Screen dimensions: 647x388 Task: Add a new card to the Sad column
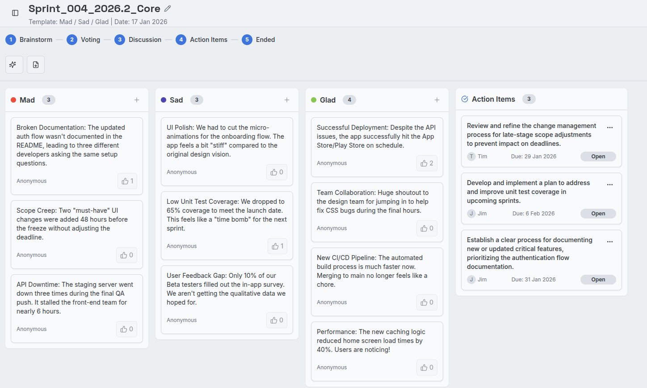point(287,100)
